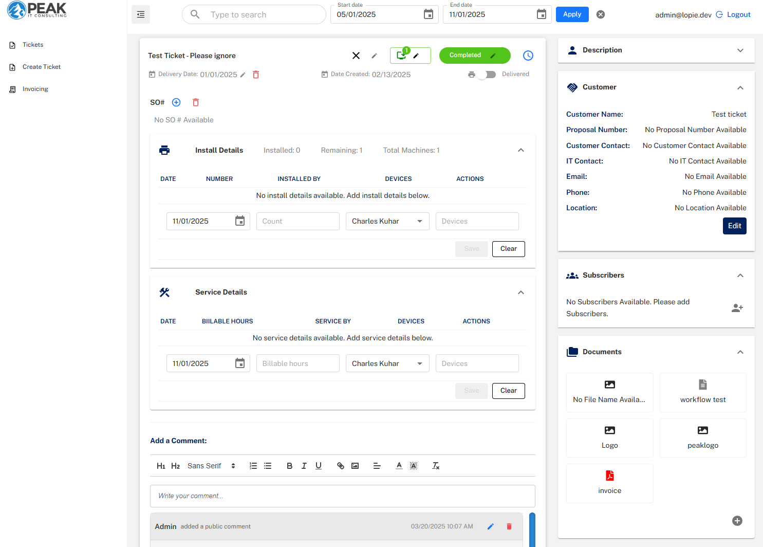Click the Apply button for date filter
The height and width of the screenshot is (547, 763).
pyautogui.click(x=572, y=14)
